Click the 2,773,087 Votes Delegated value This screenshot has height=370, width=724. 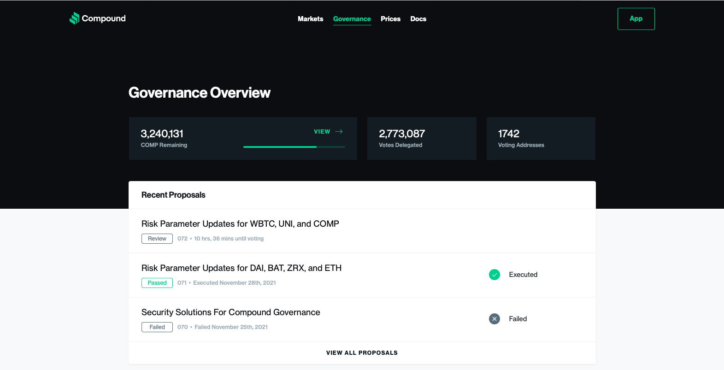pyautogui.click(x=402, y=134)
